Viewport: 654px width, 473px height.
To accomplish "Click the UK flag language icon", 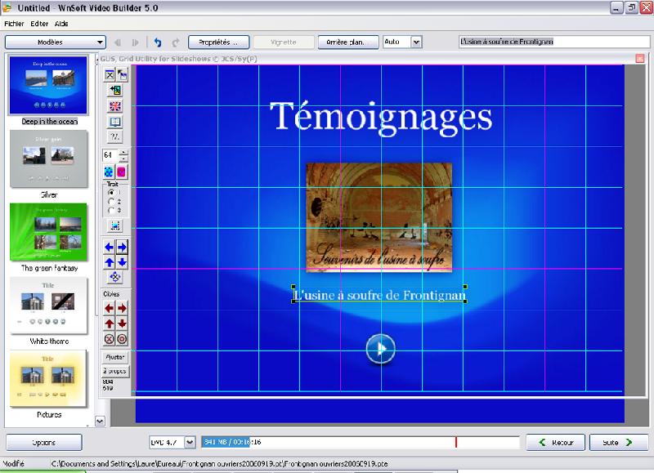I will pyautogui.click(x=115, y=106).
